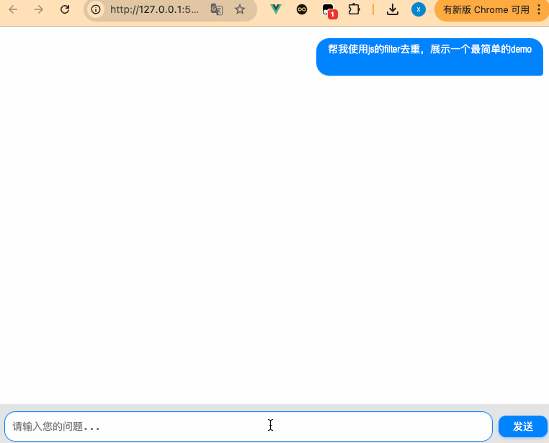Image resolution: width=549 pixels, height=443 pixels.
Task: Send the message with the 发送 button
Action: click(523, 426)
